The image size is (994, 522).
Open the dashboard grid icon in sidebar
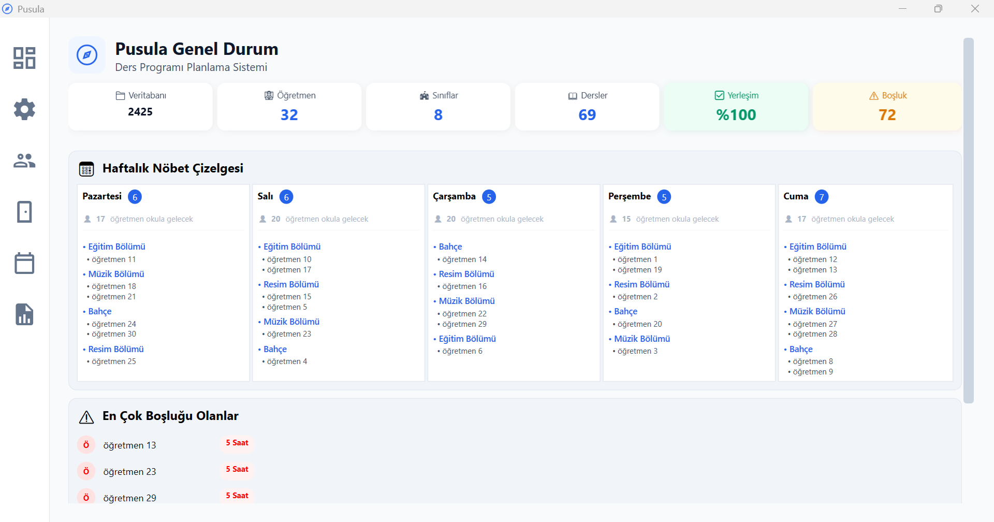24,58
